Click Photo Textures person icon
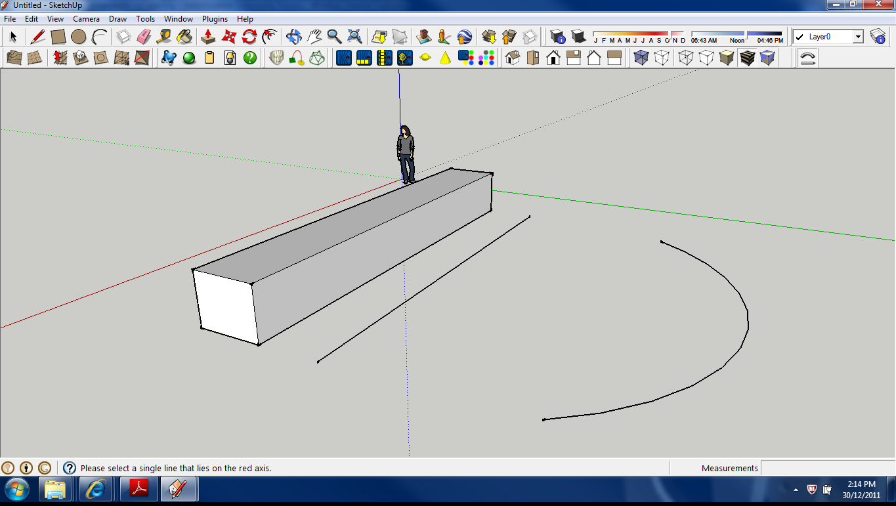This screenshot has height=506, width=896. click(444, 37)
